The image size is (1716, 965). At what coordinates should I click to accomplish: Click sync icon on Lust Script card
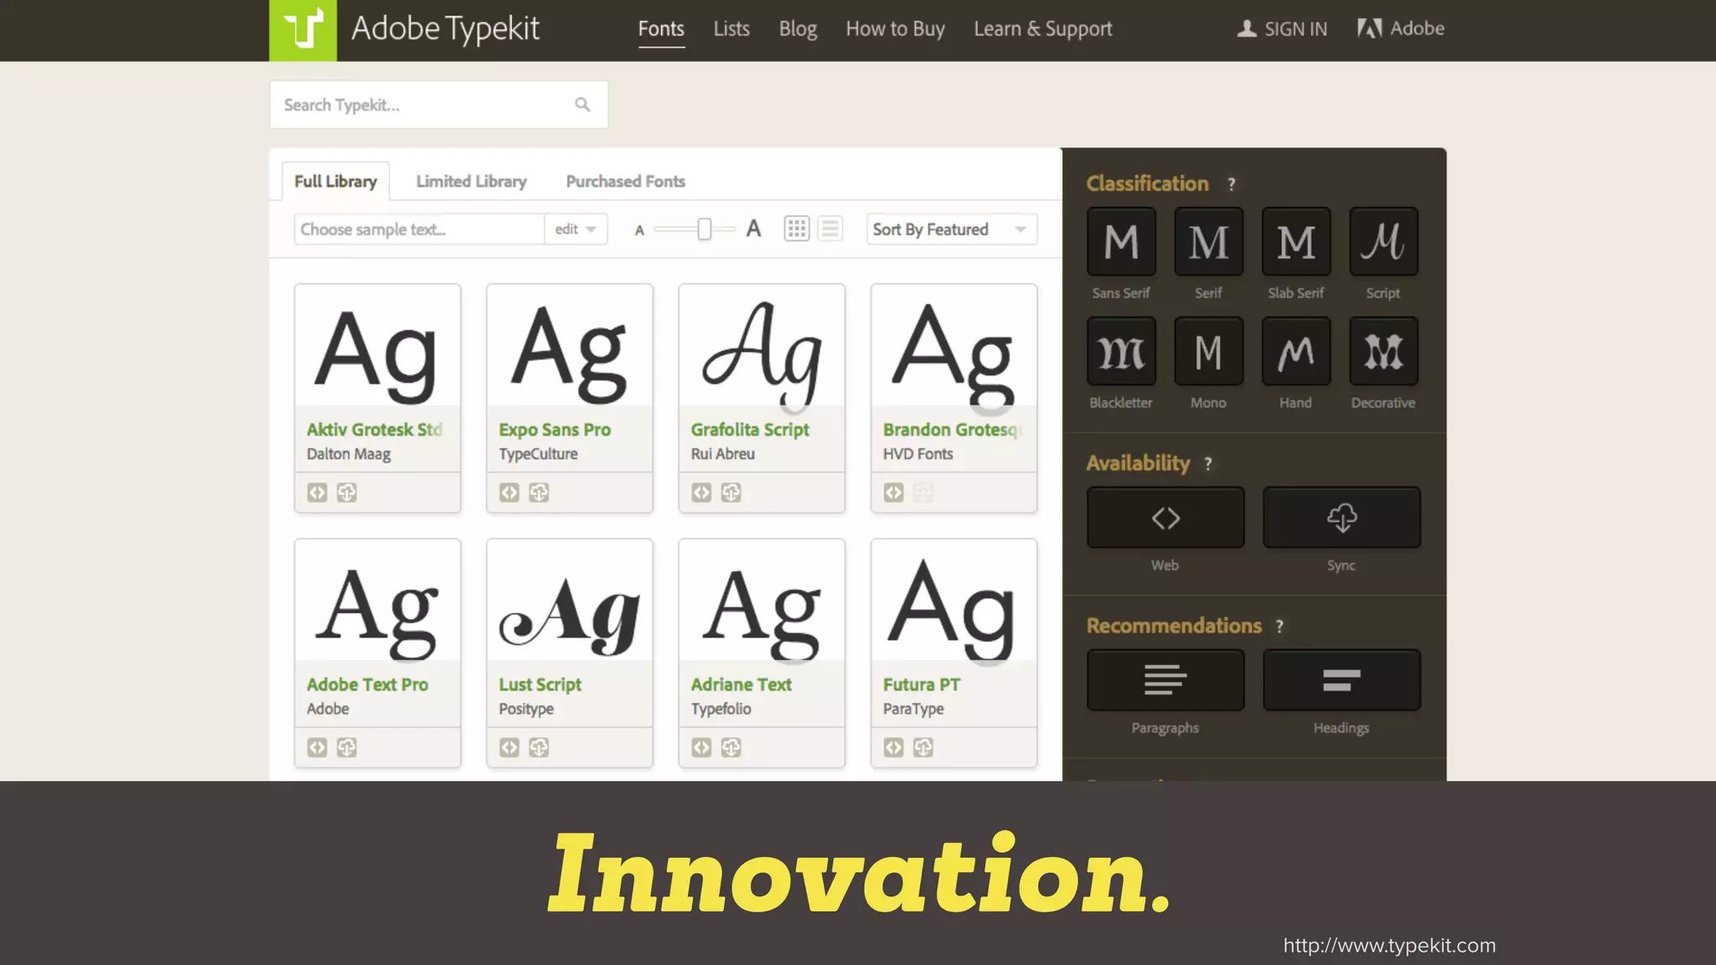coord(539,747)
